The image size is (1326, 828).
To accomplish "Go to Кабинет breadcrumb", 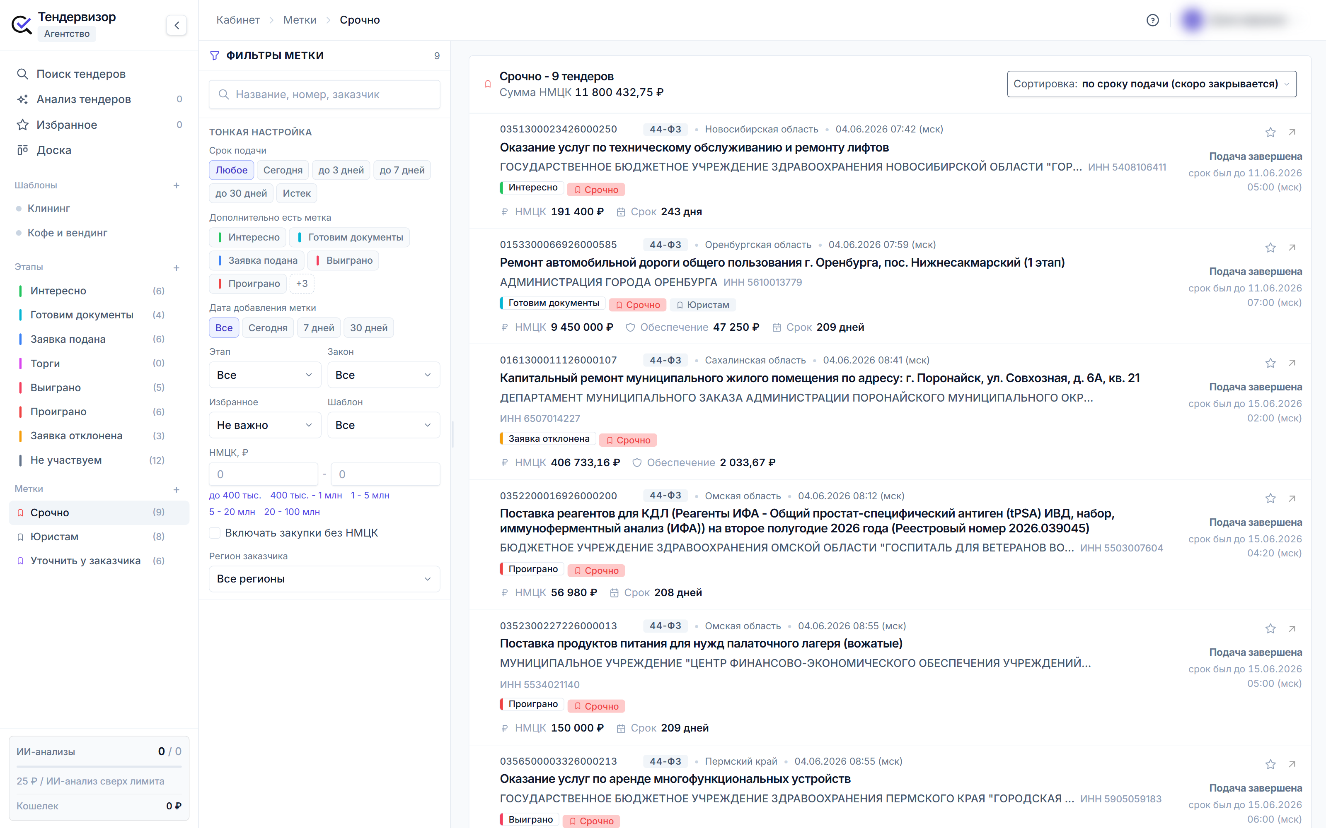I will pos(238,20).
